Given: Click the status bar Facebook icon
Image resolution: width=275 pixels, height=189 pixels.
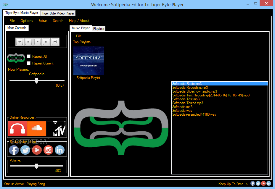Looking at the screenshot, I should pos(253,184).
